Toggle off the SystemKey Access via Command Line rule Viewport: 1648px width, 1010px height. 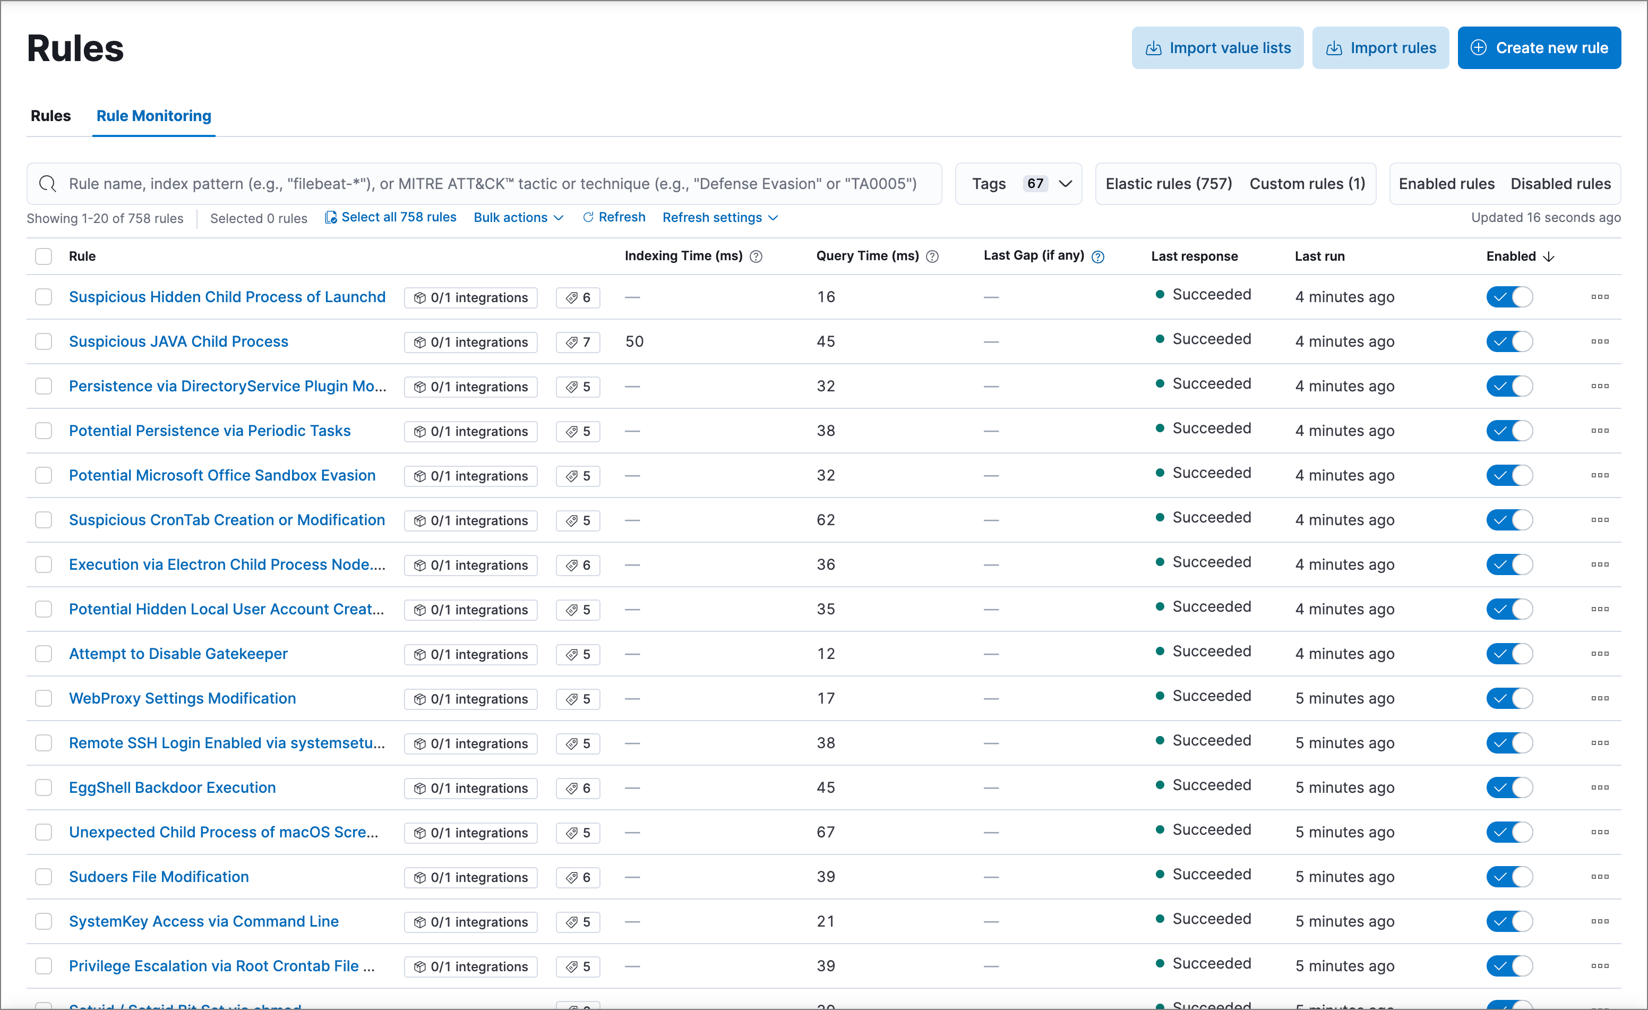pyautogui.click(x=1509, y=922)
